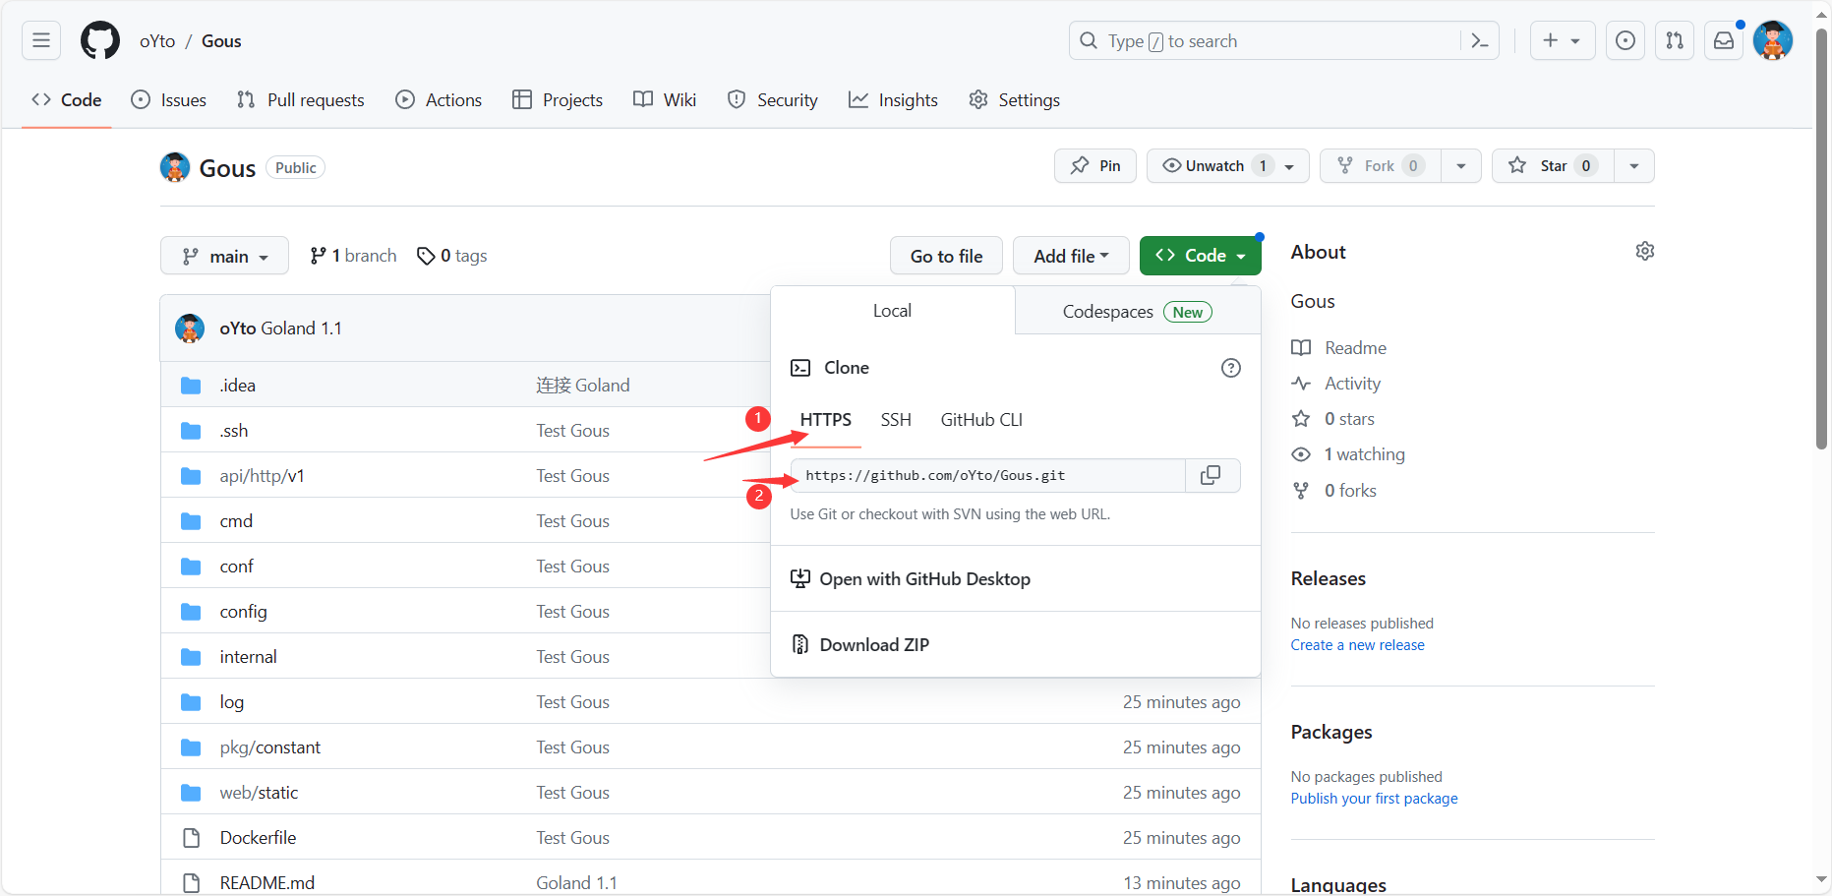Expand the Star lists dropdown arrow
1832x896 pixels.
(1634, 165)
